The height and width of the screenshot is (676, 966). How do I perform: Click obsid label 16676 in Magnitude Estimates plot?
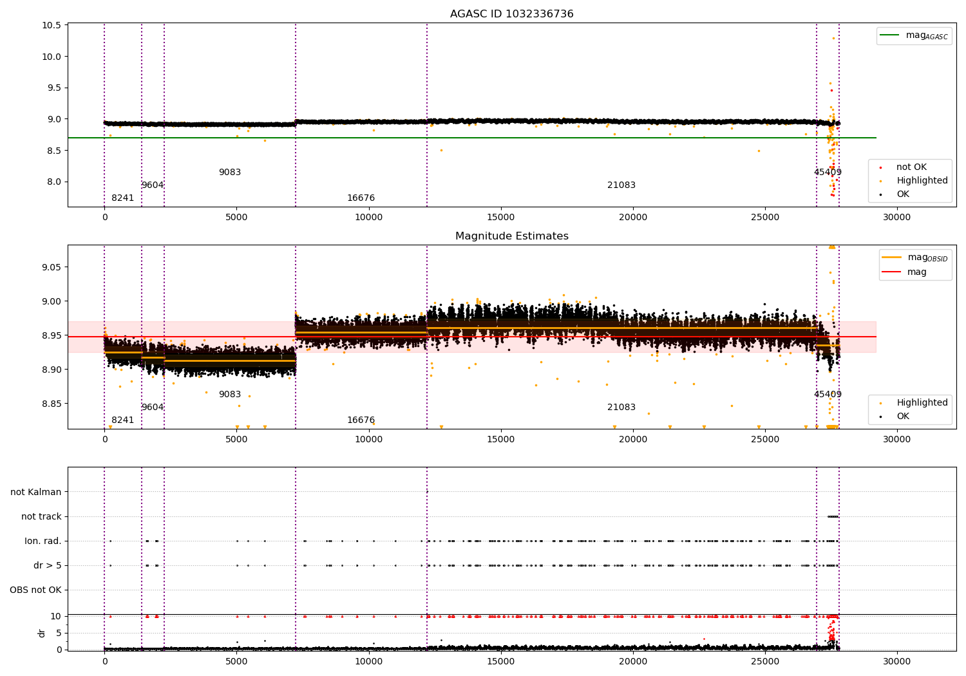[361, 420]
